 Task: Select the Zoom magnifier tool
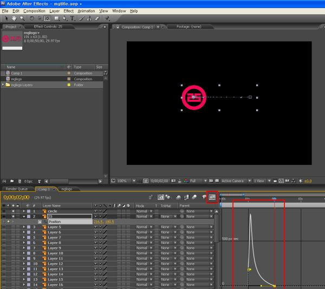point(22,18)
